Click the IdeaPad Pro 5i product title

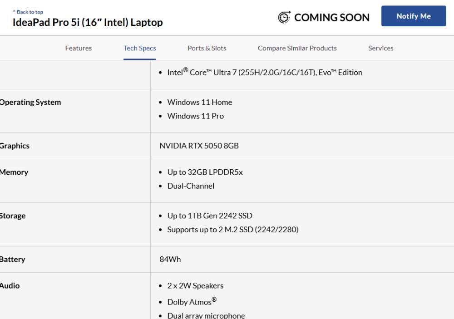(x=88, y=22)
